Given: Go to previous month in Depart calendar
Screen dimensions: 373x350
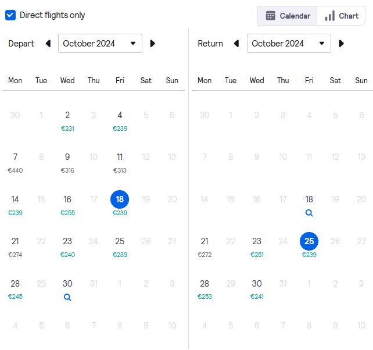Looking at the screenshot, I should (48, 44).
